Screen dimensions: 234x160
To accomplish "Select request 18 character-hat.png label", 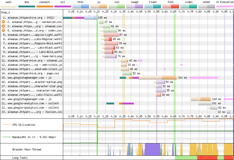I will (32, 90).
